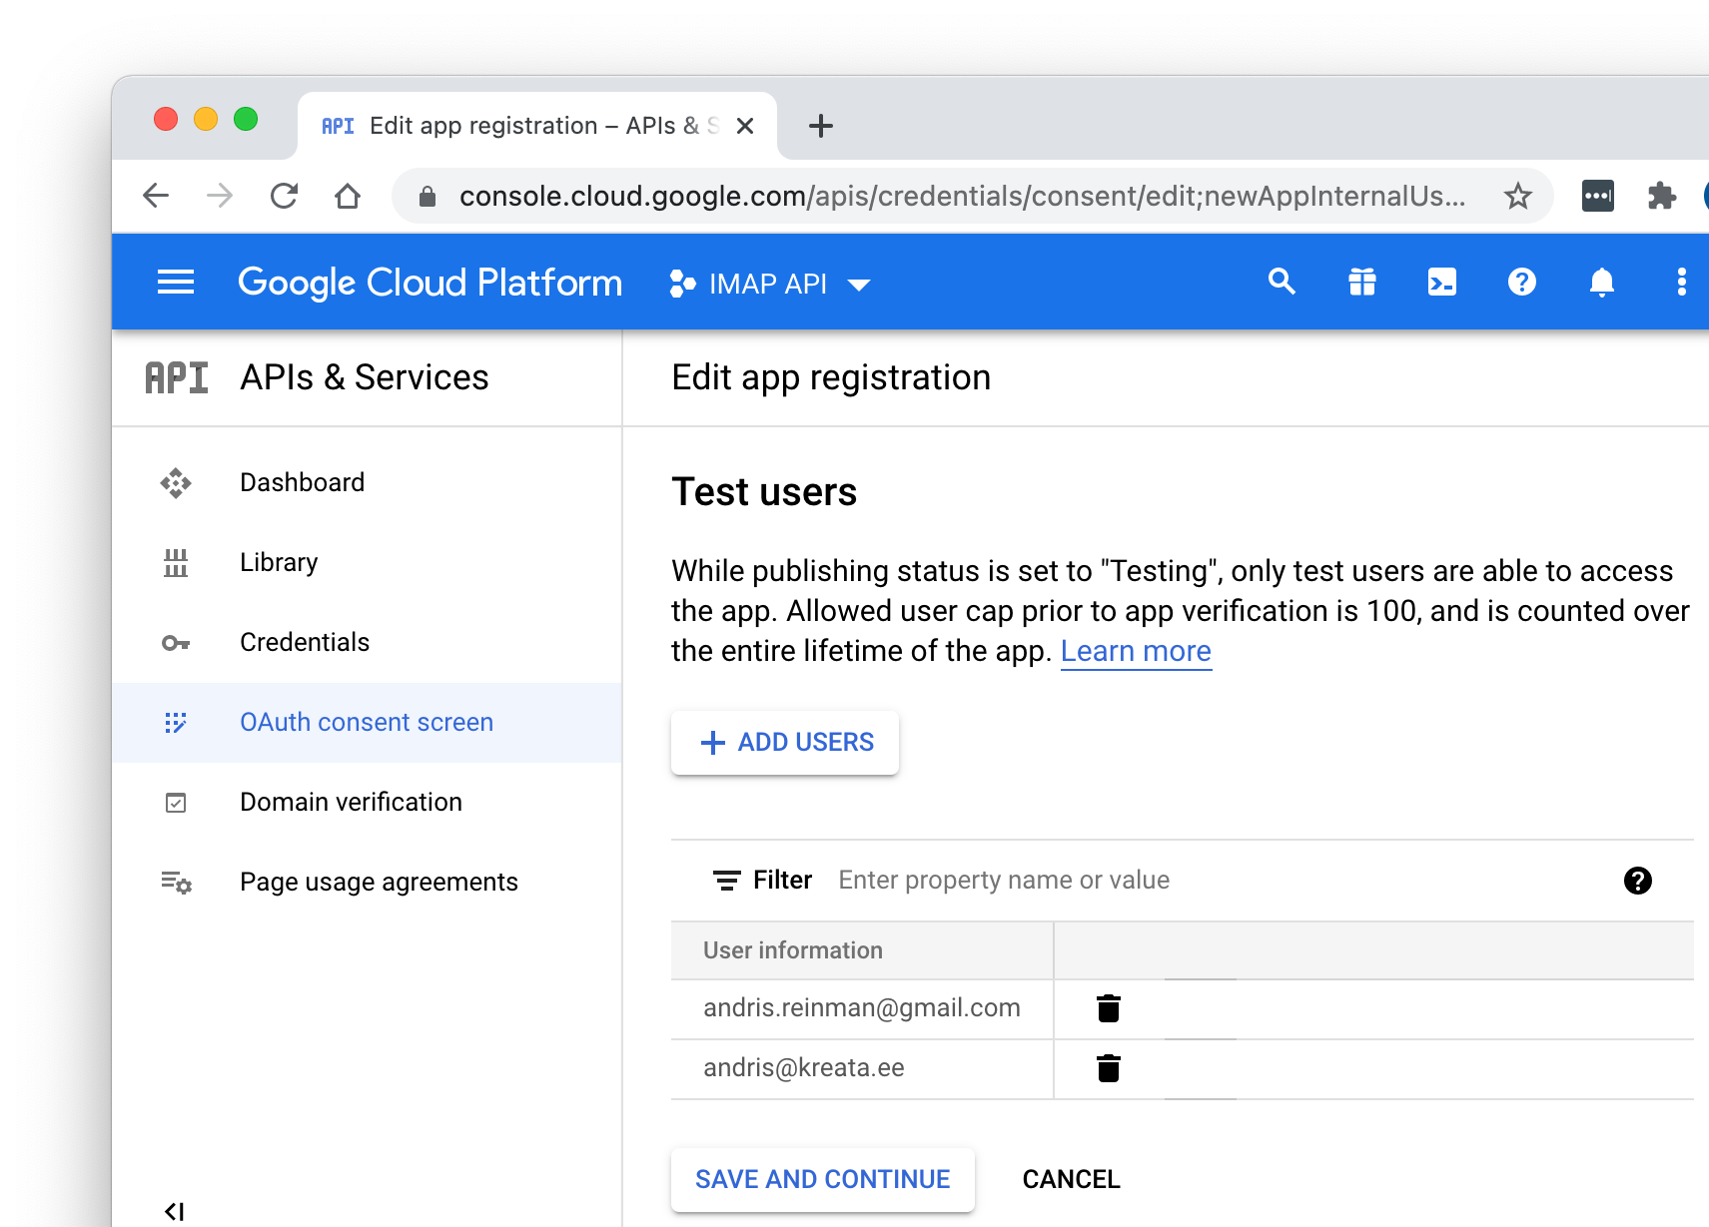Click Google Cloud Platform logo
The image size is (1709, 1227).
pos(429,284)
